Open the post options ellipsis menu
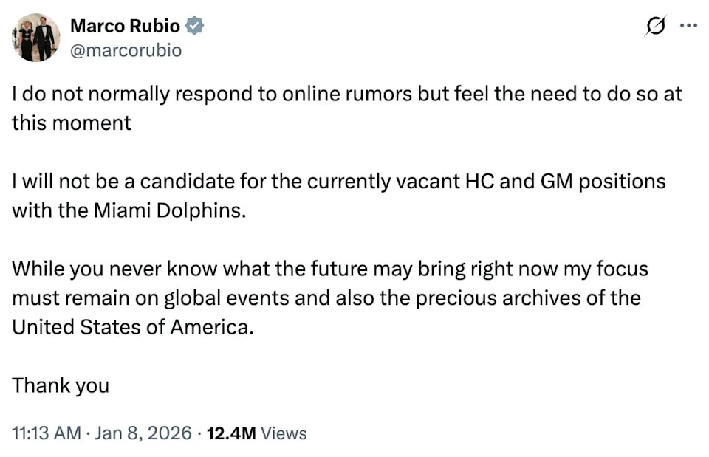 [688, 24]
